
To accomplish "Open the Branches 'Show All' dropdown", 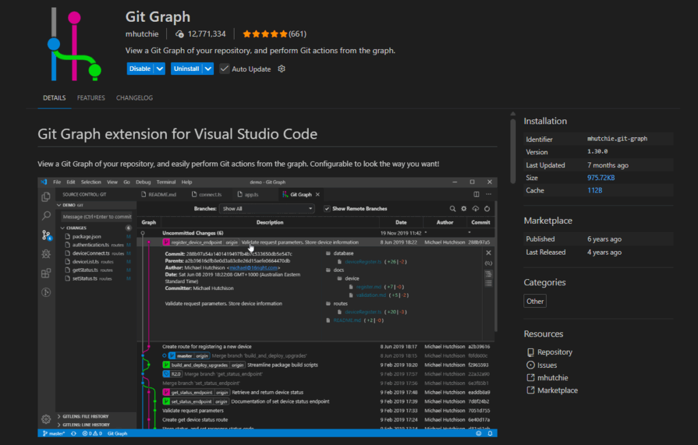I will tap(267, 209).
